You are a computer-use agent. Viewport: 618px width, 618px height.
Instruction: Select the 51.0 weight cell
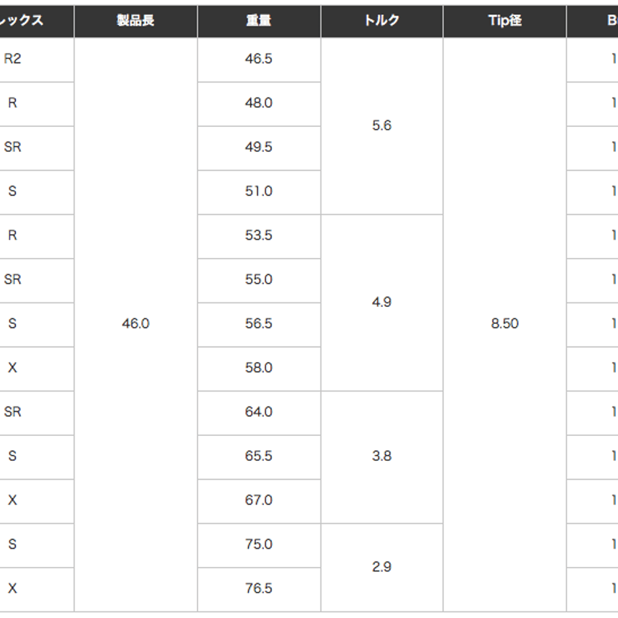coord(259,192)
